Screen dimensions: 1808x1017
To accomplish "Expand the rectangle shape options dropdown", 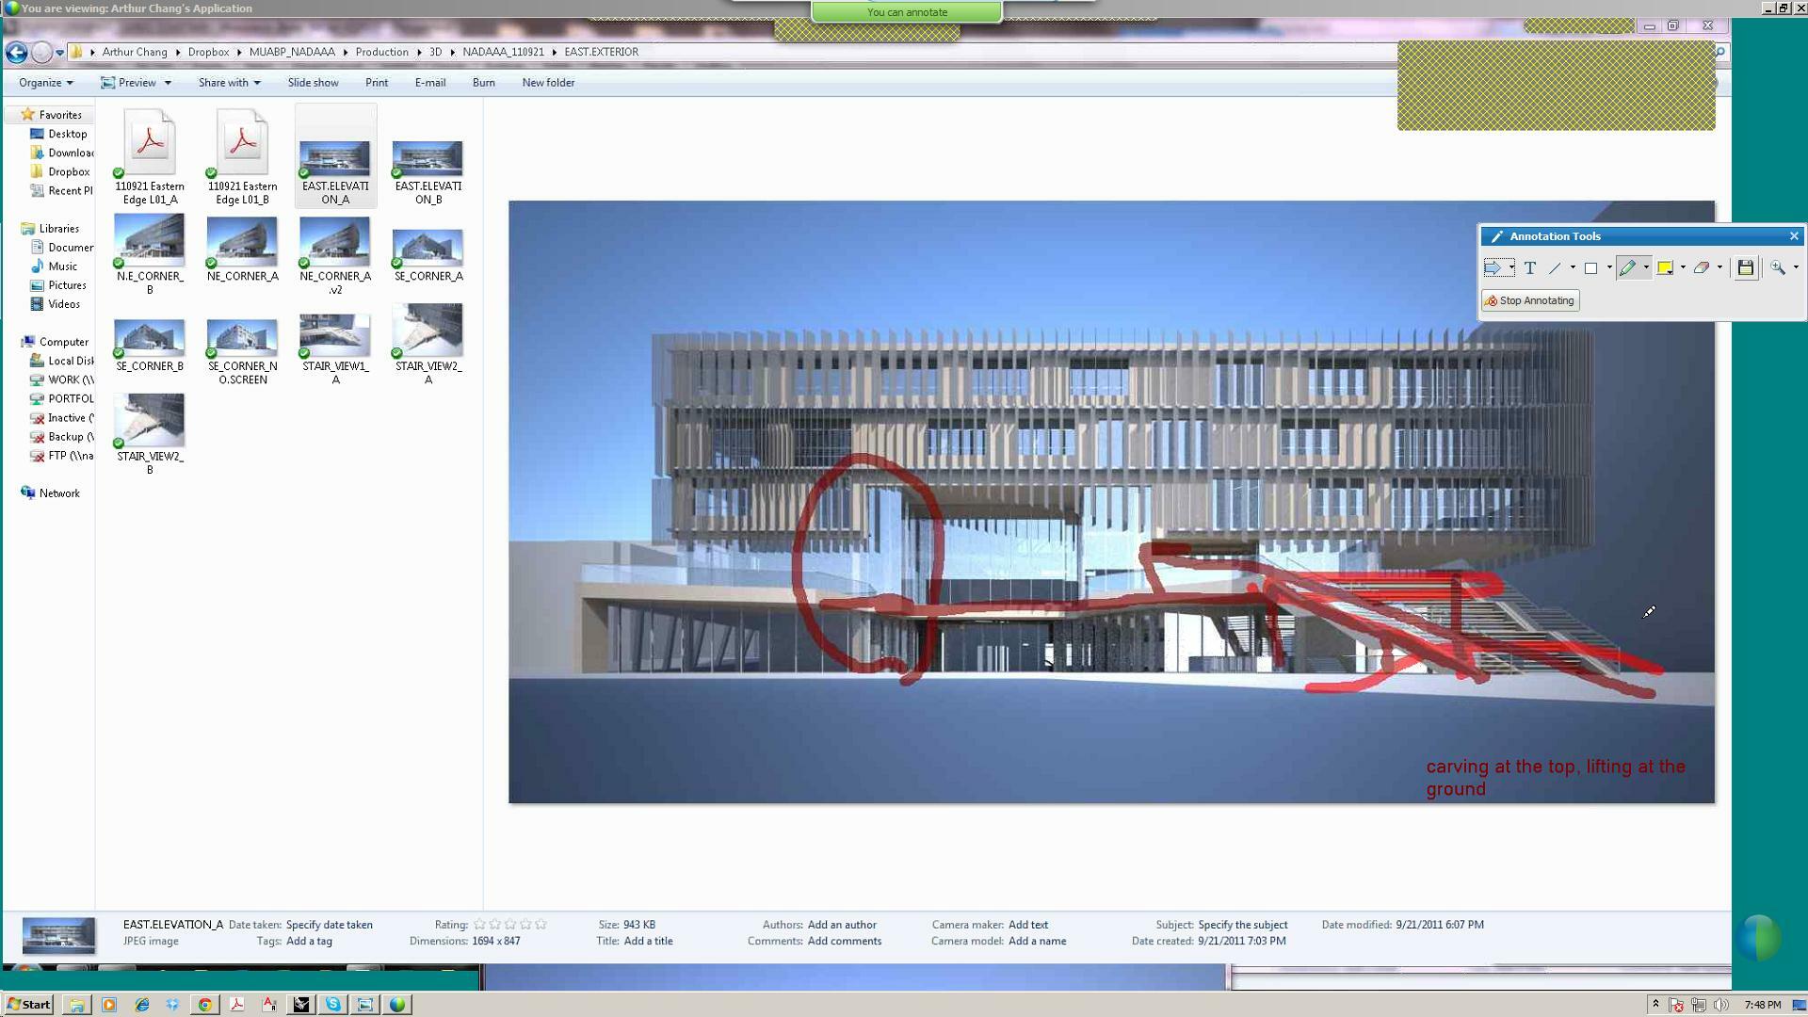I will [1609, 268].
